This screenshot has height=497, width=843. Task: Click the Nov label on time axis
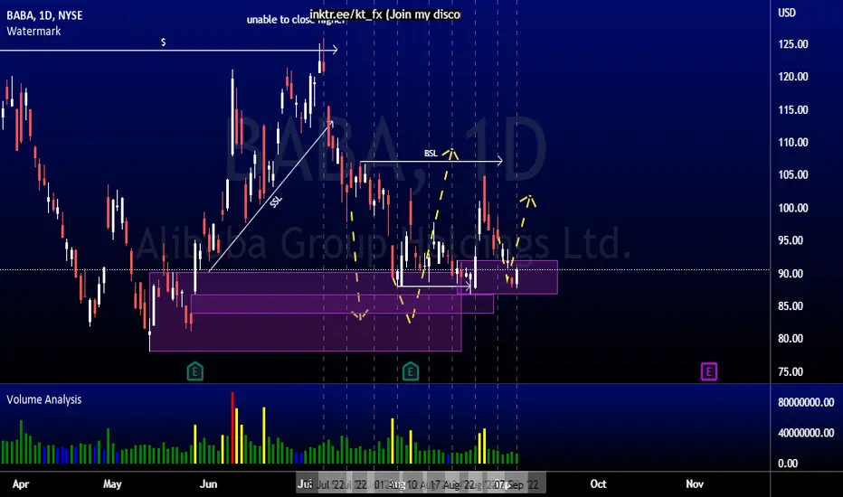[x=694, y=484]
